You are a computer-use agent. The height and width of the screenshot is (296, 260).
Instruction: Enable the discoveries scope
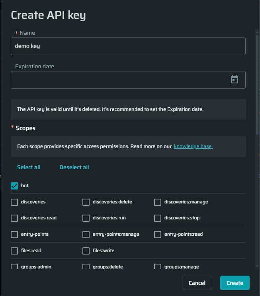pyautogui.click(x=14, y=202)
